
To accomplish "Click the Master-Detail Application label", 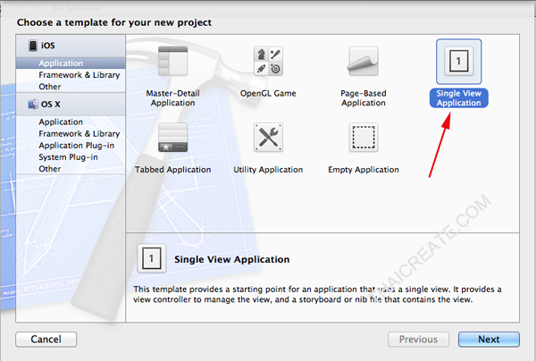I will click(172, 98).
